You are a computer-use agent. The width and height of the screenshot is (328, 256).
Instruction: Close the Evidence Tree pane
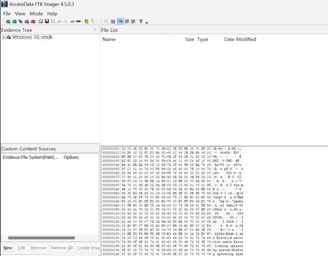coord(95,30)
